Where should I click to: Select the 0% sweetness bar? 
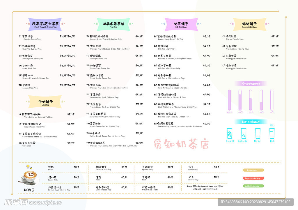[x=272, y=100]
